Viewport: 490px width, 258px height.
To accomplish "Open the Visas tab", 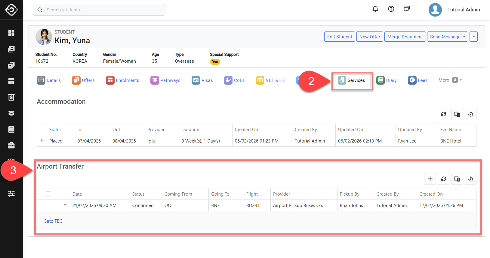I will coord(202,80).
